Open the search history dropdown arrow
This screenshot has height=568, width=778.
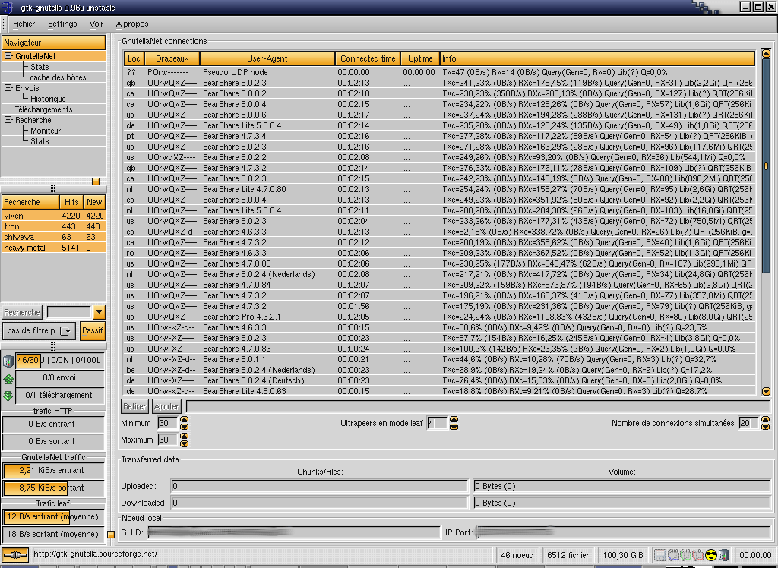click(99, 312)
